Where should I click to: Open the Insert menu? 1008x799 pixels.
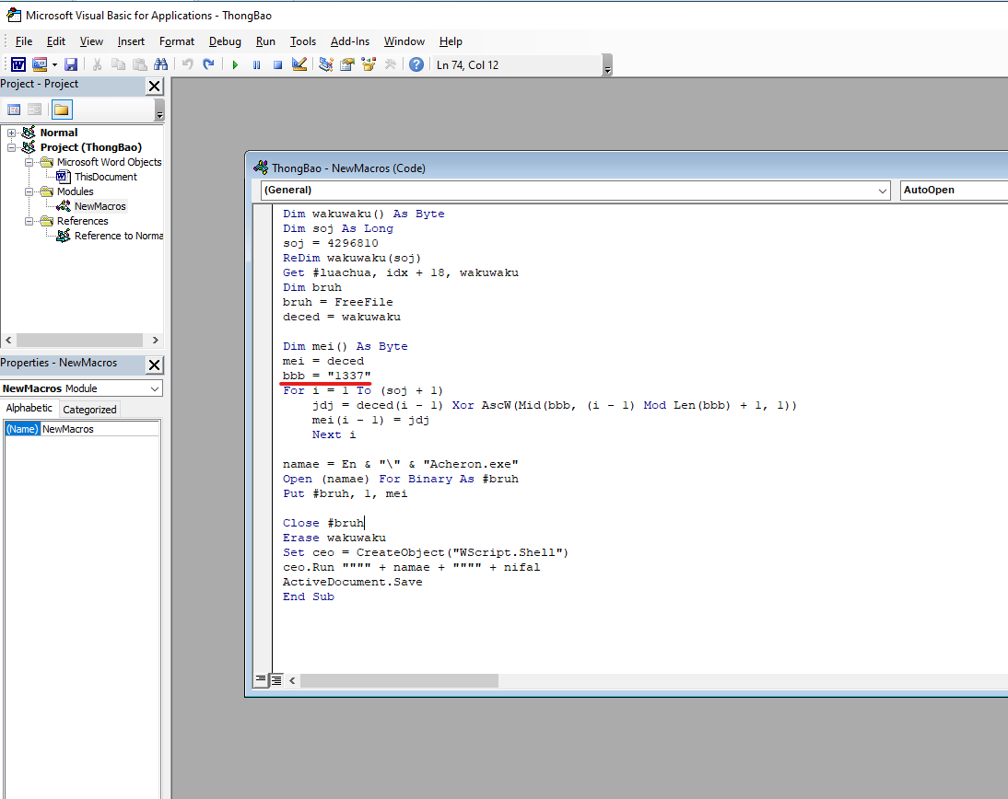click(131, 41)
